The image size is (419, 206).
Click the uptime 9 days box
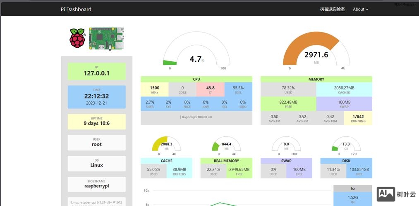96,122
